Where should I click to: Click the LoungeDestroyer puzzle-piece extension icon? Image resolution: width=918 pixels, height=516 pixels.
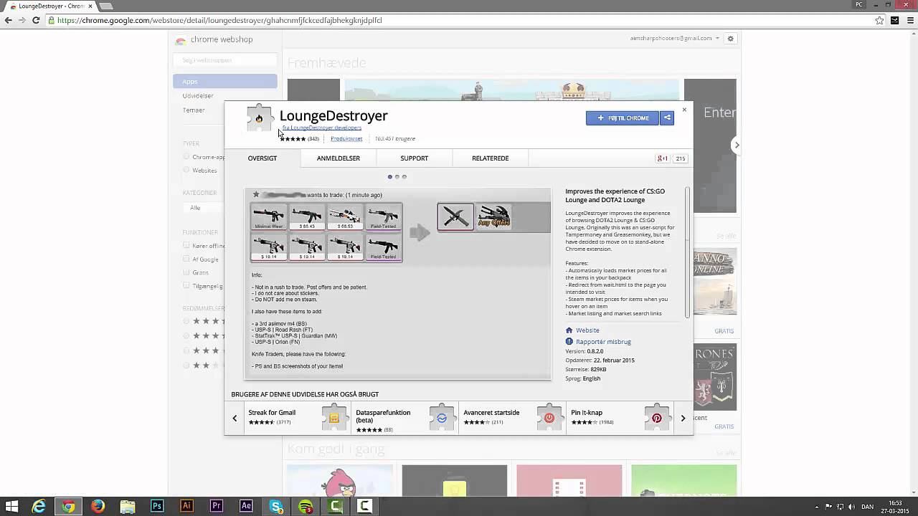[259, 118]
